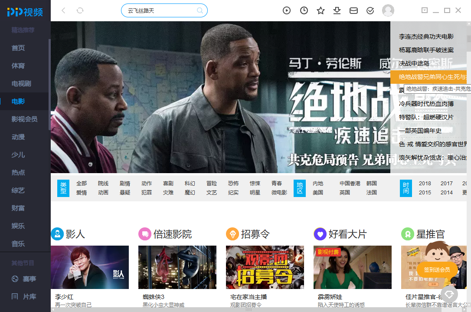The image size is (471, 312).
Task: Open 影视会员 in the sidebar
Action: 25,119
